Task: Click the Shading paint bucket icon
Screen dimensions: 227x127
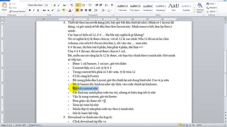Action: pyautogui.click(x=103, y=10)
